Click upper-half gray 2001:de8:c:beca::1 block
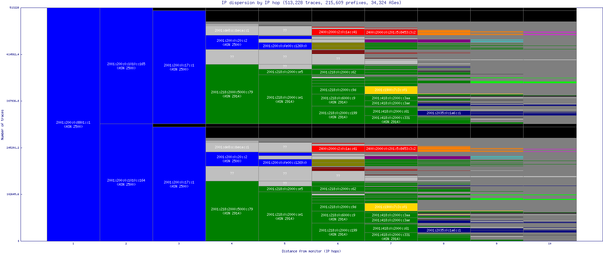603x253 pixels. (232, 31)
